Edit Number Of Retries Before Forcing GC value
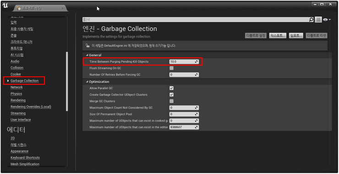The height and width of the screenshot is (174, 339). (184, 75)
